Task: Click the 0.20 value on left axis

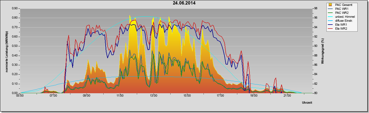Action: (x=15, y=74)
